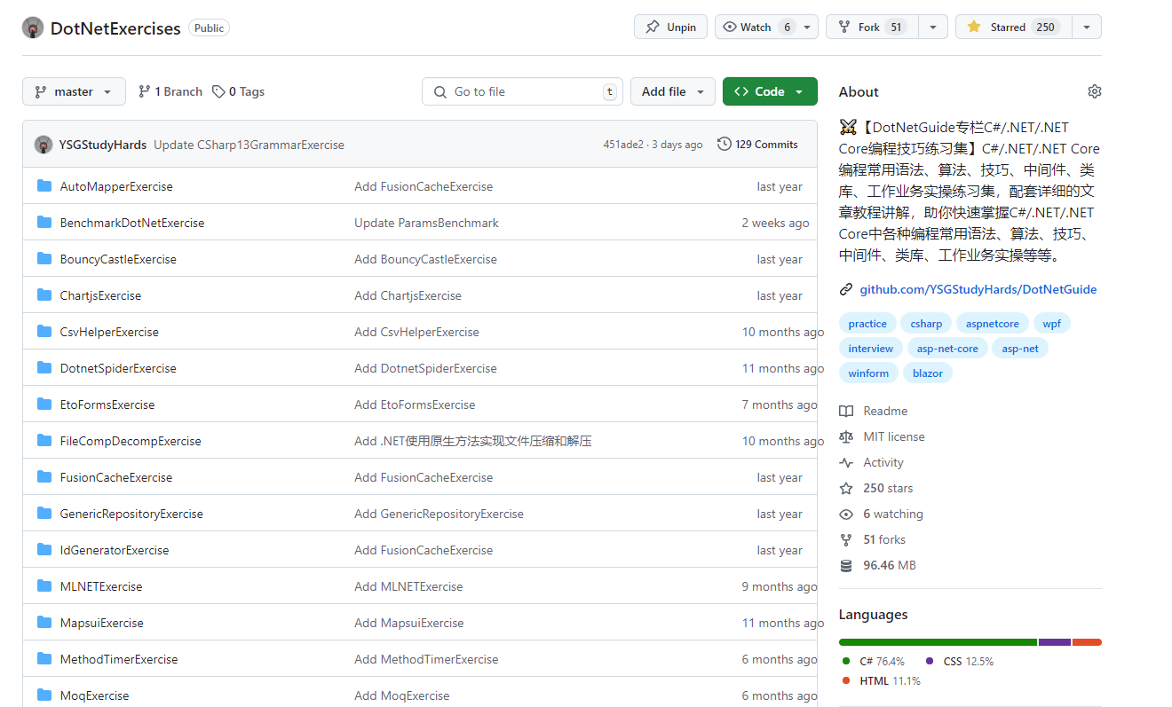Click the MoqExercise folder icon
The width and height of the screenshot is (1172, 707).
(x=44, y=695)
